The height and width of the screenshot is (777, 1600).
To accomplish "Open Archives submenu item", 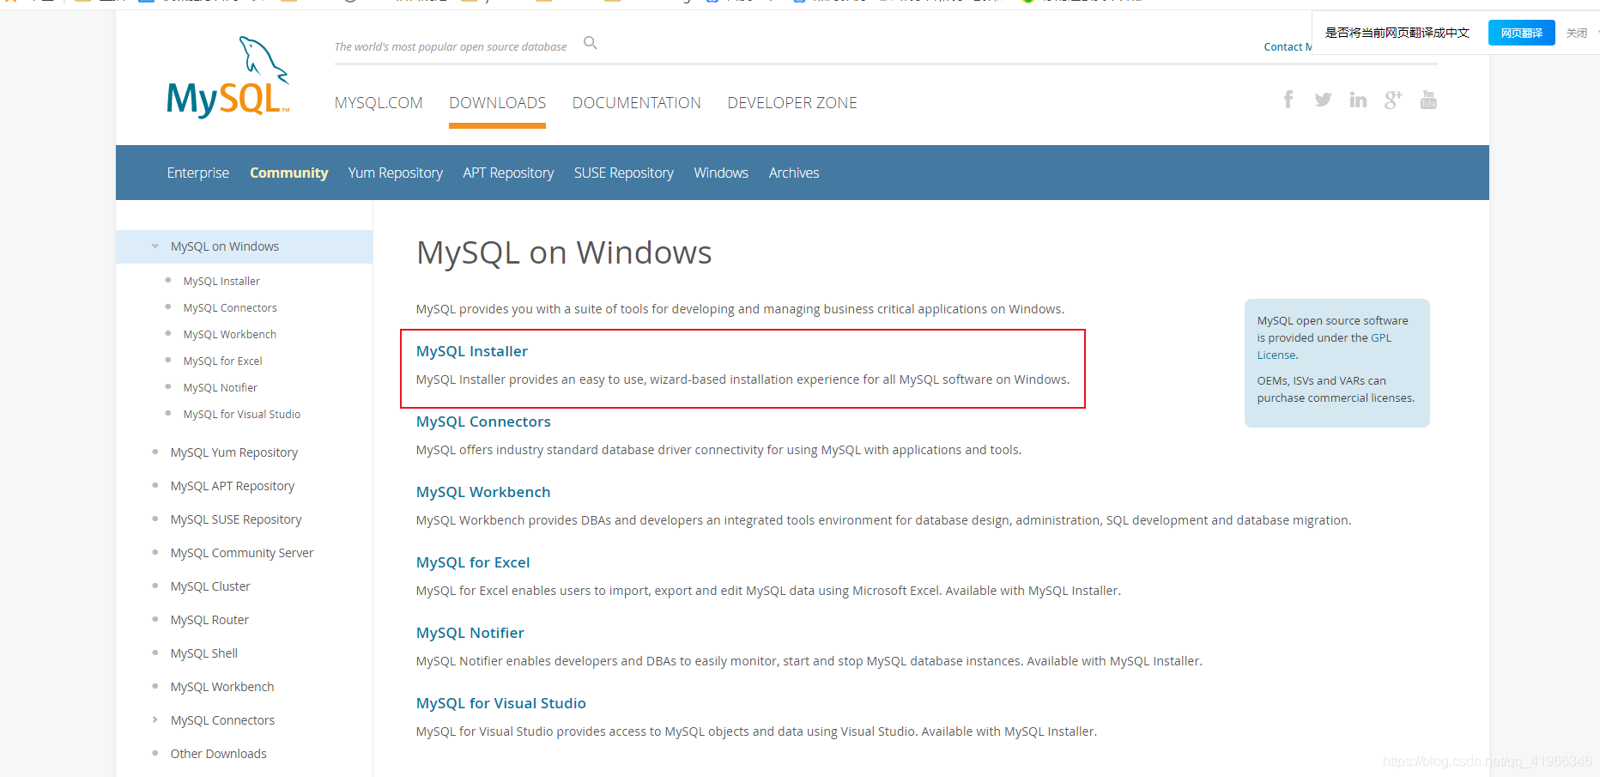I will coord(794,173).
